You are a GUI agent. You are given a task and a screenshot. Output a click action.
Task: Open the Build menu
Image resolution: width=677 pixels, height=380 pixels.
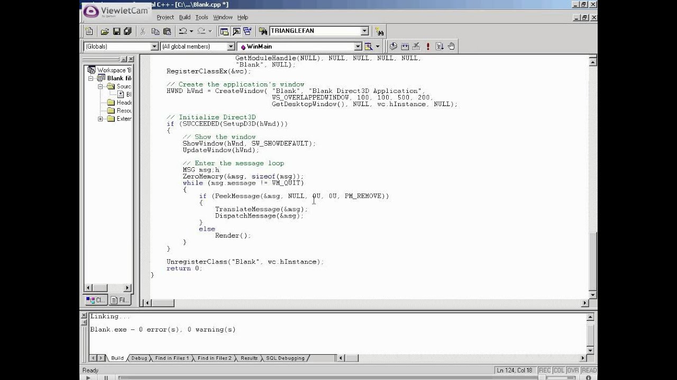[x=185, y=17]
